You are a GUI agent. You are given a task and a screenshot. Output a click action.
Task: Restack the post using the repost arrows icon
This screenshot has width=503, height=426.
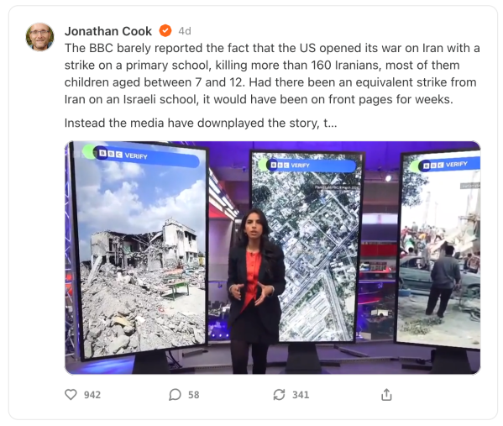(279, 395)
